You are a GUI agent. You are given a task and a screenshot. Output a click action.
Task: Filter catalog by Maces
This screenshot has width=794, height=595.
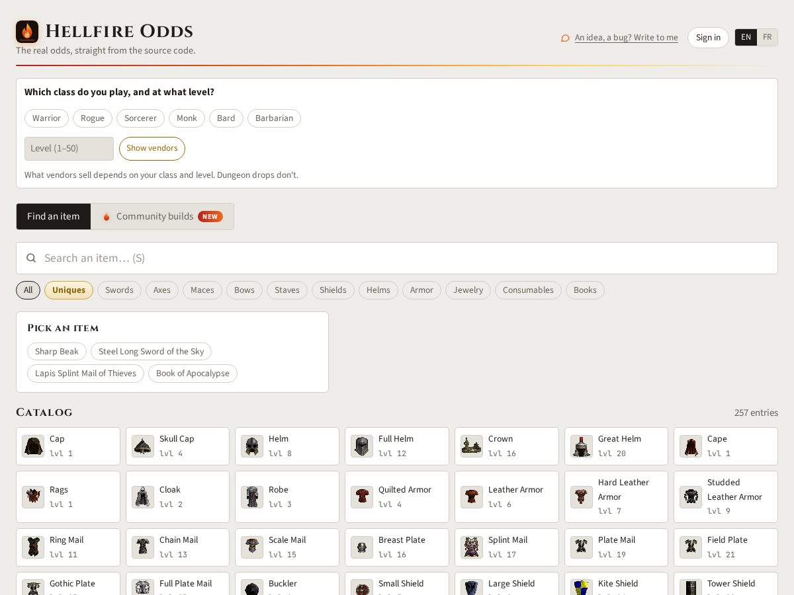[202, 290]
